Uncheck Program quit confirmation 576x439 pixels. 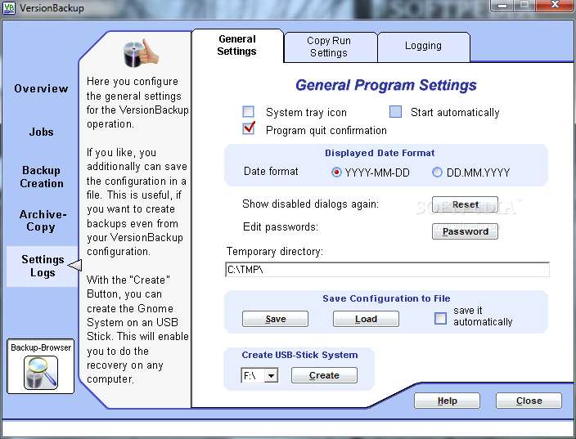point(249,129)
